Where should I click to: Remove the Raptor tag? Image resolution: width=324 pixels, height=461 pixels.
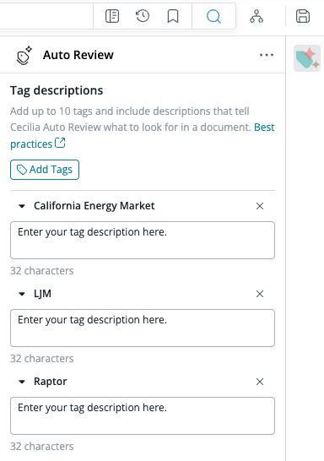tap(260, 382)
